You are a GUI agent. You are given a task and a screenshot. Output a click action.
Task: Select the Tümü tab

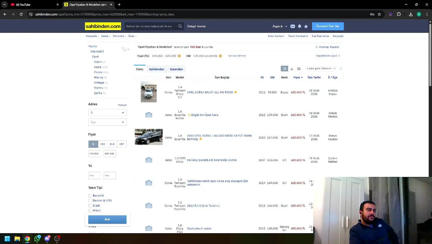pos(140,69)
